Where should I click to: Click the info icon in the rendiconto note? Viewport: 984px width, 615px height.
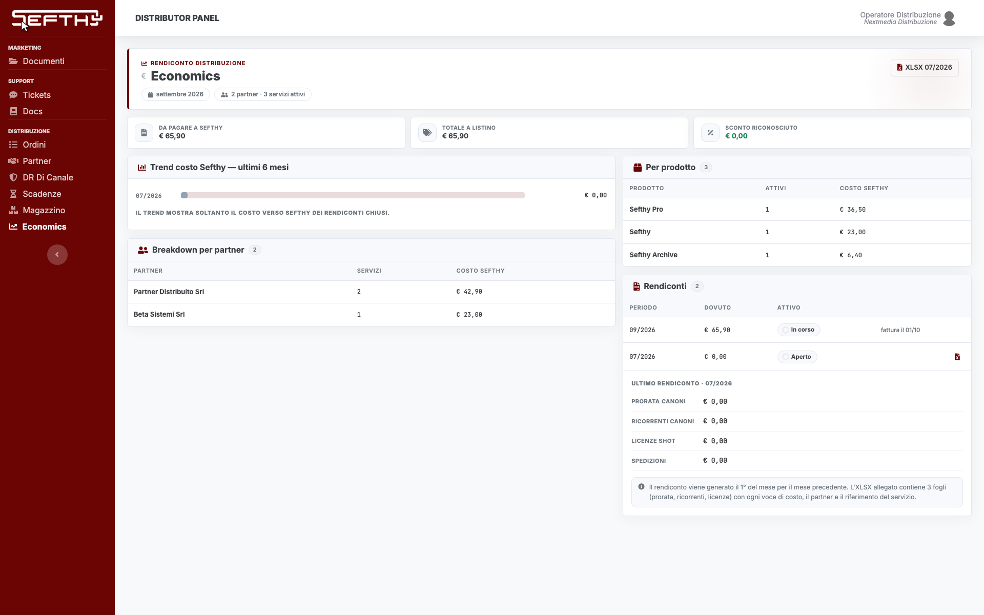(x=641, y=487)
